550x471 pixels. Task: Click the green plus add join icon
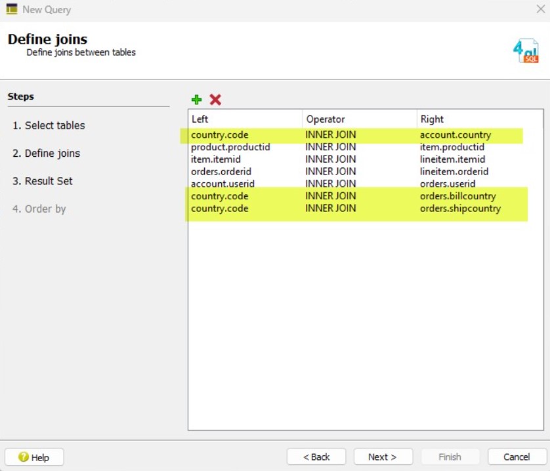pos(196,100)
